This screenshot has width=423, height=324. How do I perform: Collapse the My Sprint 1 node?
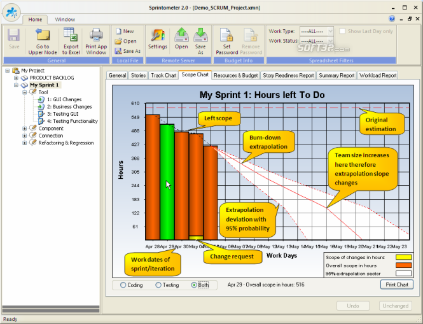tap(16, 85)
